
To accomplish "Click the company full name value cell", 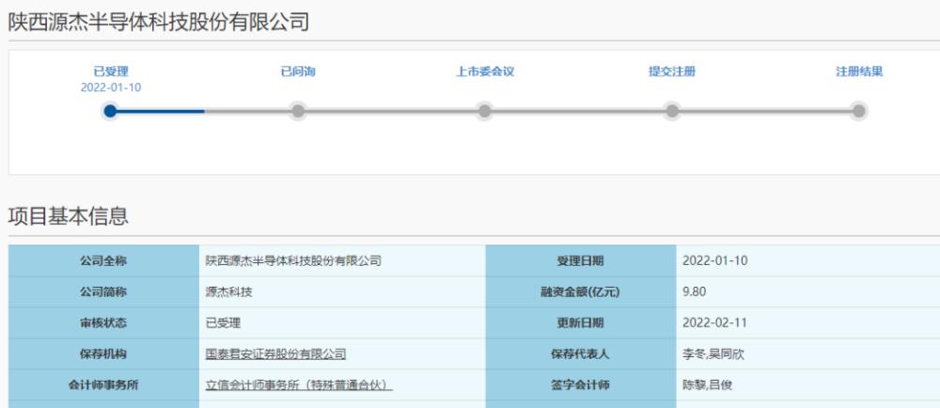I will [x=342, y=260].
